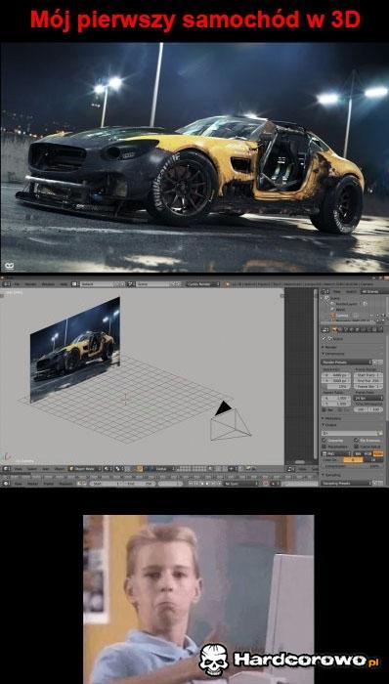The height and width of the screenshot is (684, 389).
Task: Click the output path field
Action: [349, 433]
